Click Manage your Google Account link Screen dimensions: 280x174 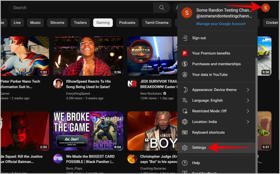click(221, 24)
